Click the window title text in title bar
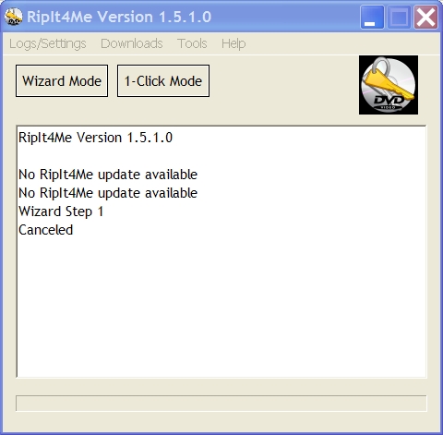 (119, 17)
